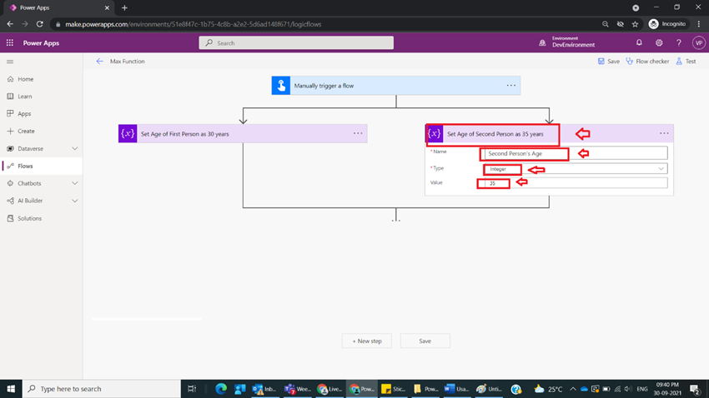Click the + New step button
Viewport: 709px width, 398px height.
tap(367, 341)
